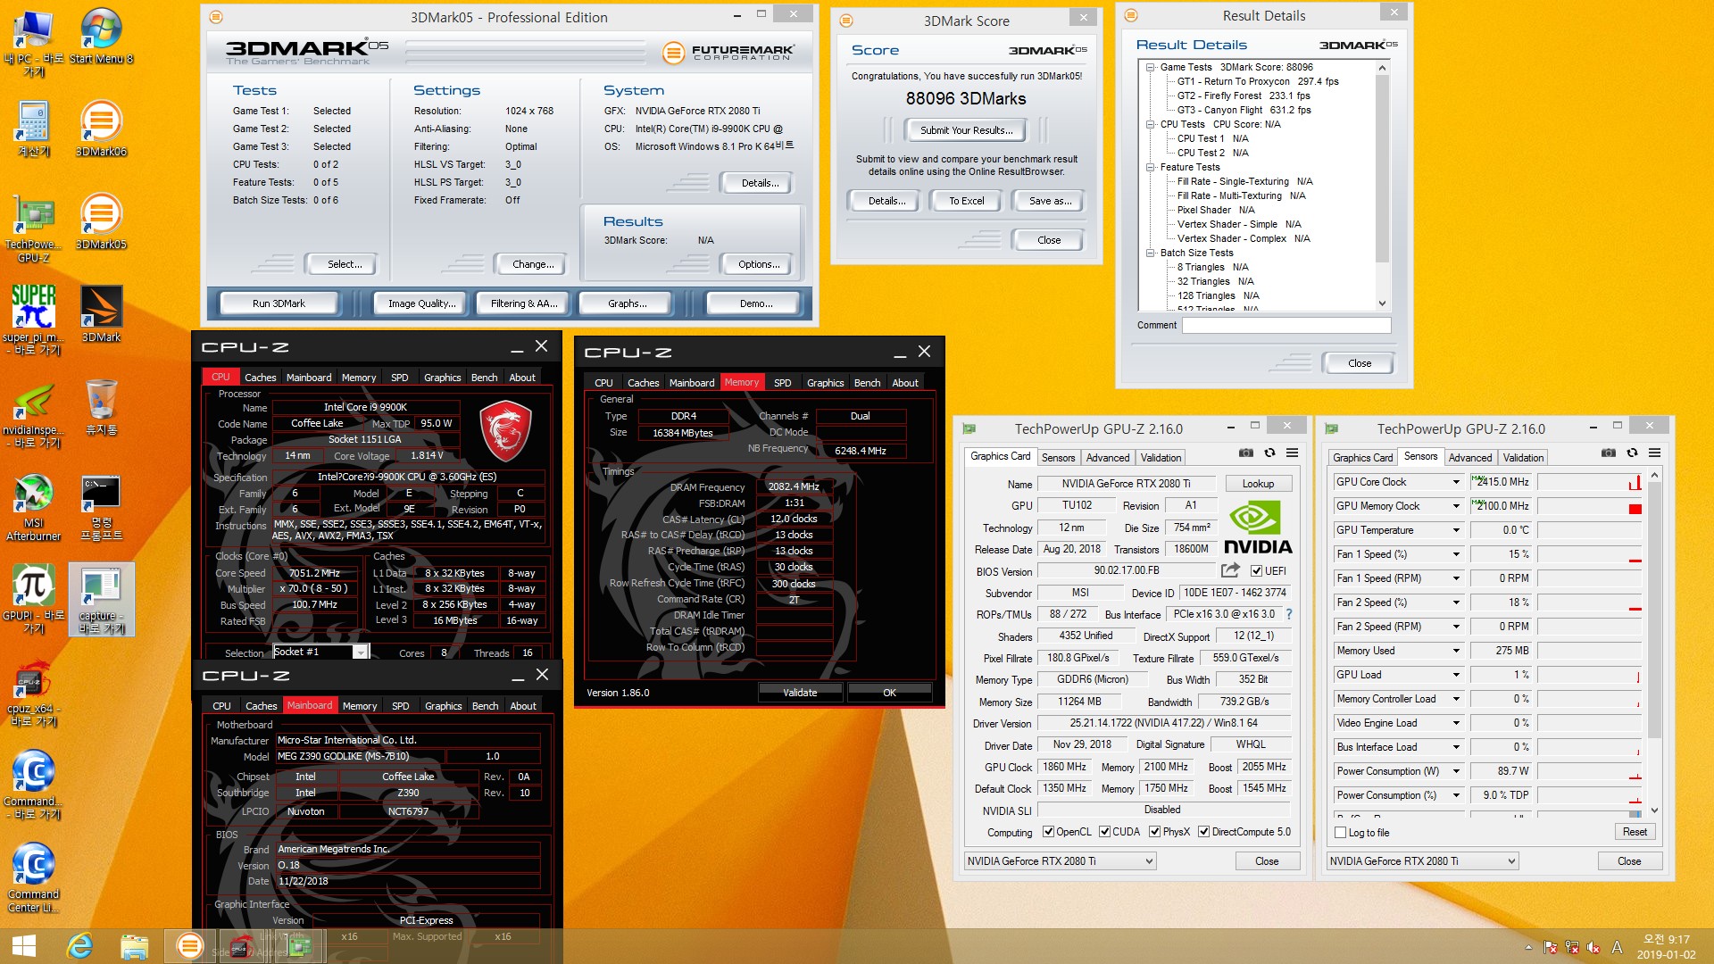Refresh GPU-Z Graphics Card window
The height and width of the screenshot is (964, 1714).
coord(1269,453)
